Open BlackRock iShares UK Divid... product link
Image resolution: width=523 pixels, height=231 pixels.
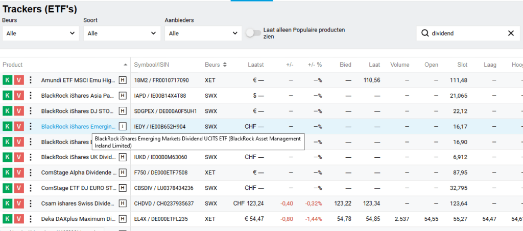pos(79,157)
